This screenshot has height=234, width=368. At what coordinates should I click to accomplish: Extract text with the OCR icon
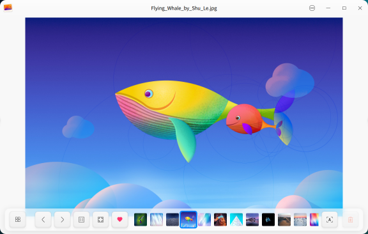(x=330, y=219)
